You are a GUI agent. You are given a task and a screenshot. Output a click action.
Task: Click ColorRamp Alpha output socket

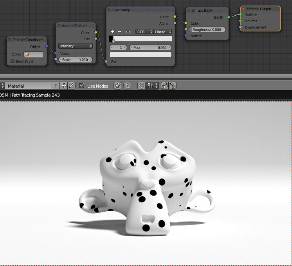click(175, 23)
